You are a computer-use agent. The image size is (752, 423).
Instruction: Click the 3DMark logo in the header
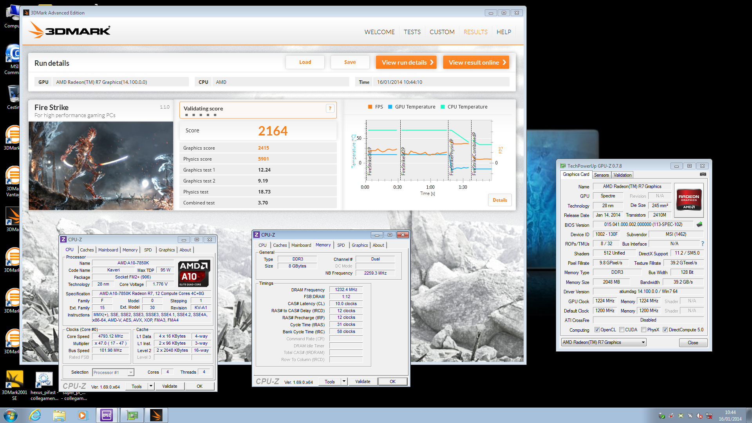tap(70, 30)
